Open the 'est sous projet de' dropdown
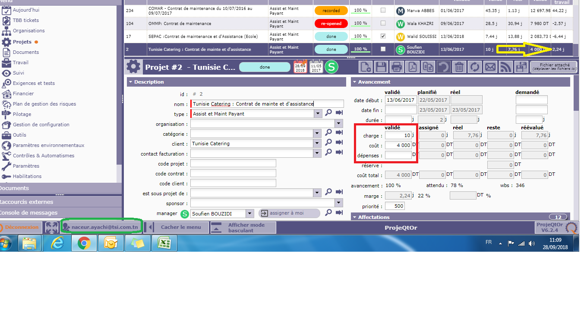587x331 pixels. (x=318, y=193)
